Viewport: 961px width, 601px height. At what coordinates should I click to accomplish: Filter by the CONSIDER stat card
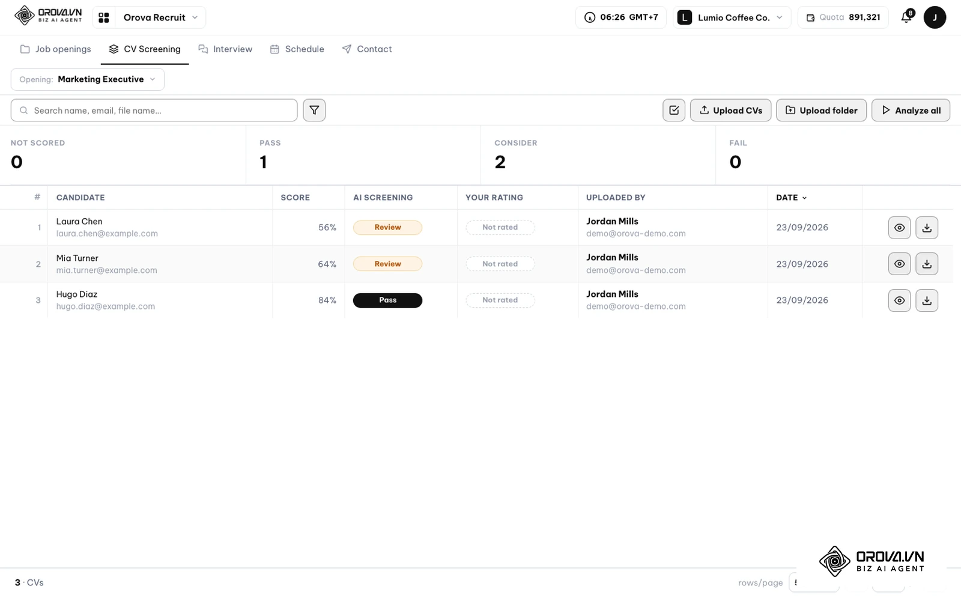[598, 155]
